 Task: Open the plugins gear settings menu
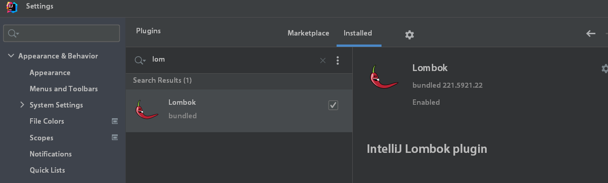[x=409, y=35]
